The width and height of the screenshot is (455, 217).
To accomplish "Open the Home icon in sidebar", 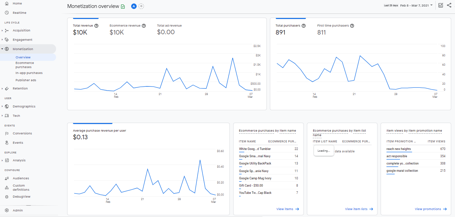I will pos(7,3).
